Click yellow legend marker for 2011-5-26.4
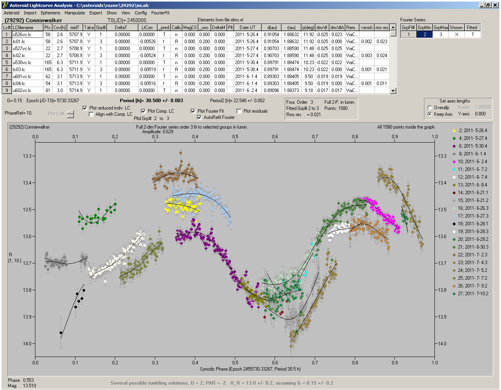The image size is (501, 390). click(x=454, y=131)
